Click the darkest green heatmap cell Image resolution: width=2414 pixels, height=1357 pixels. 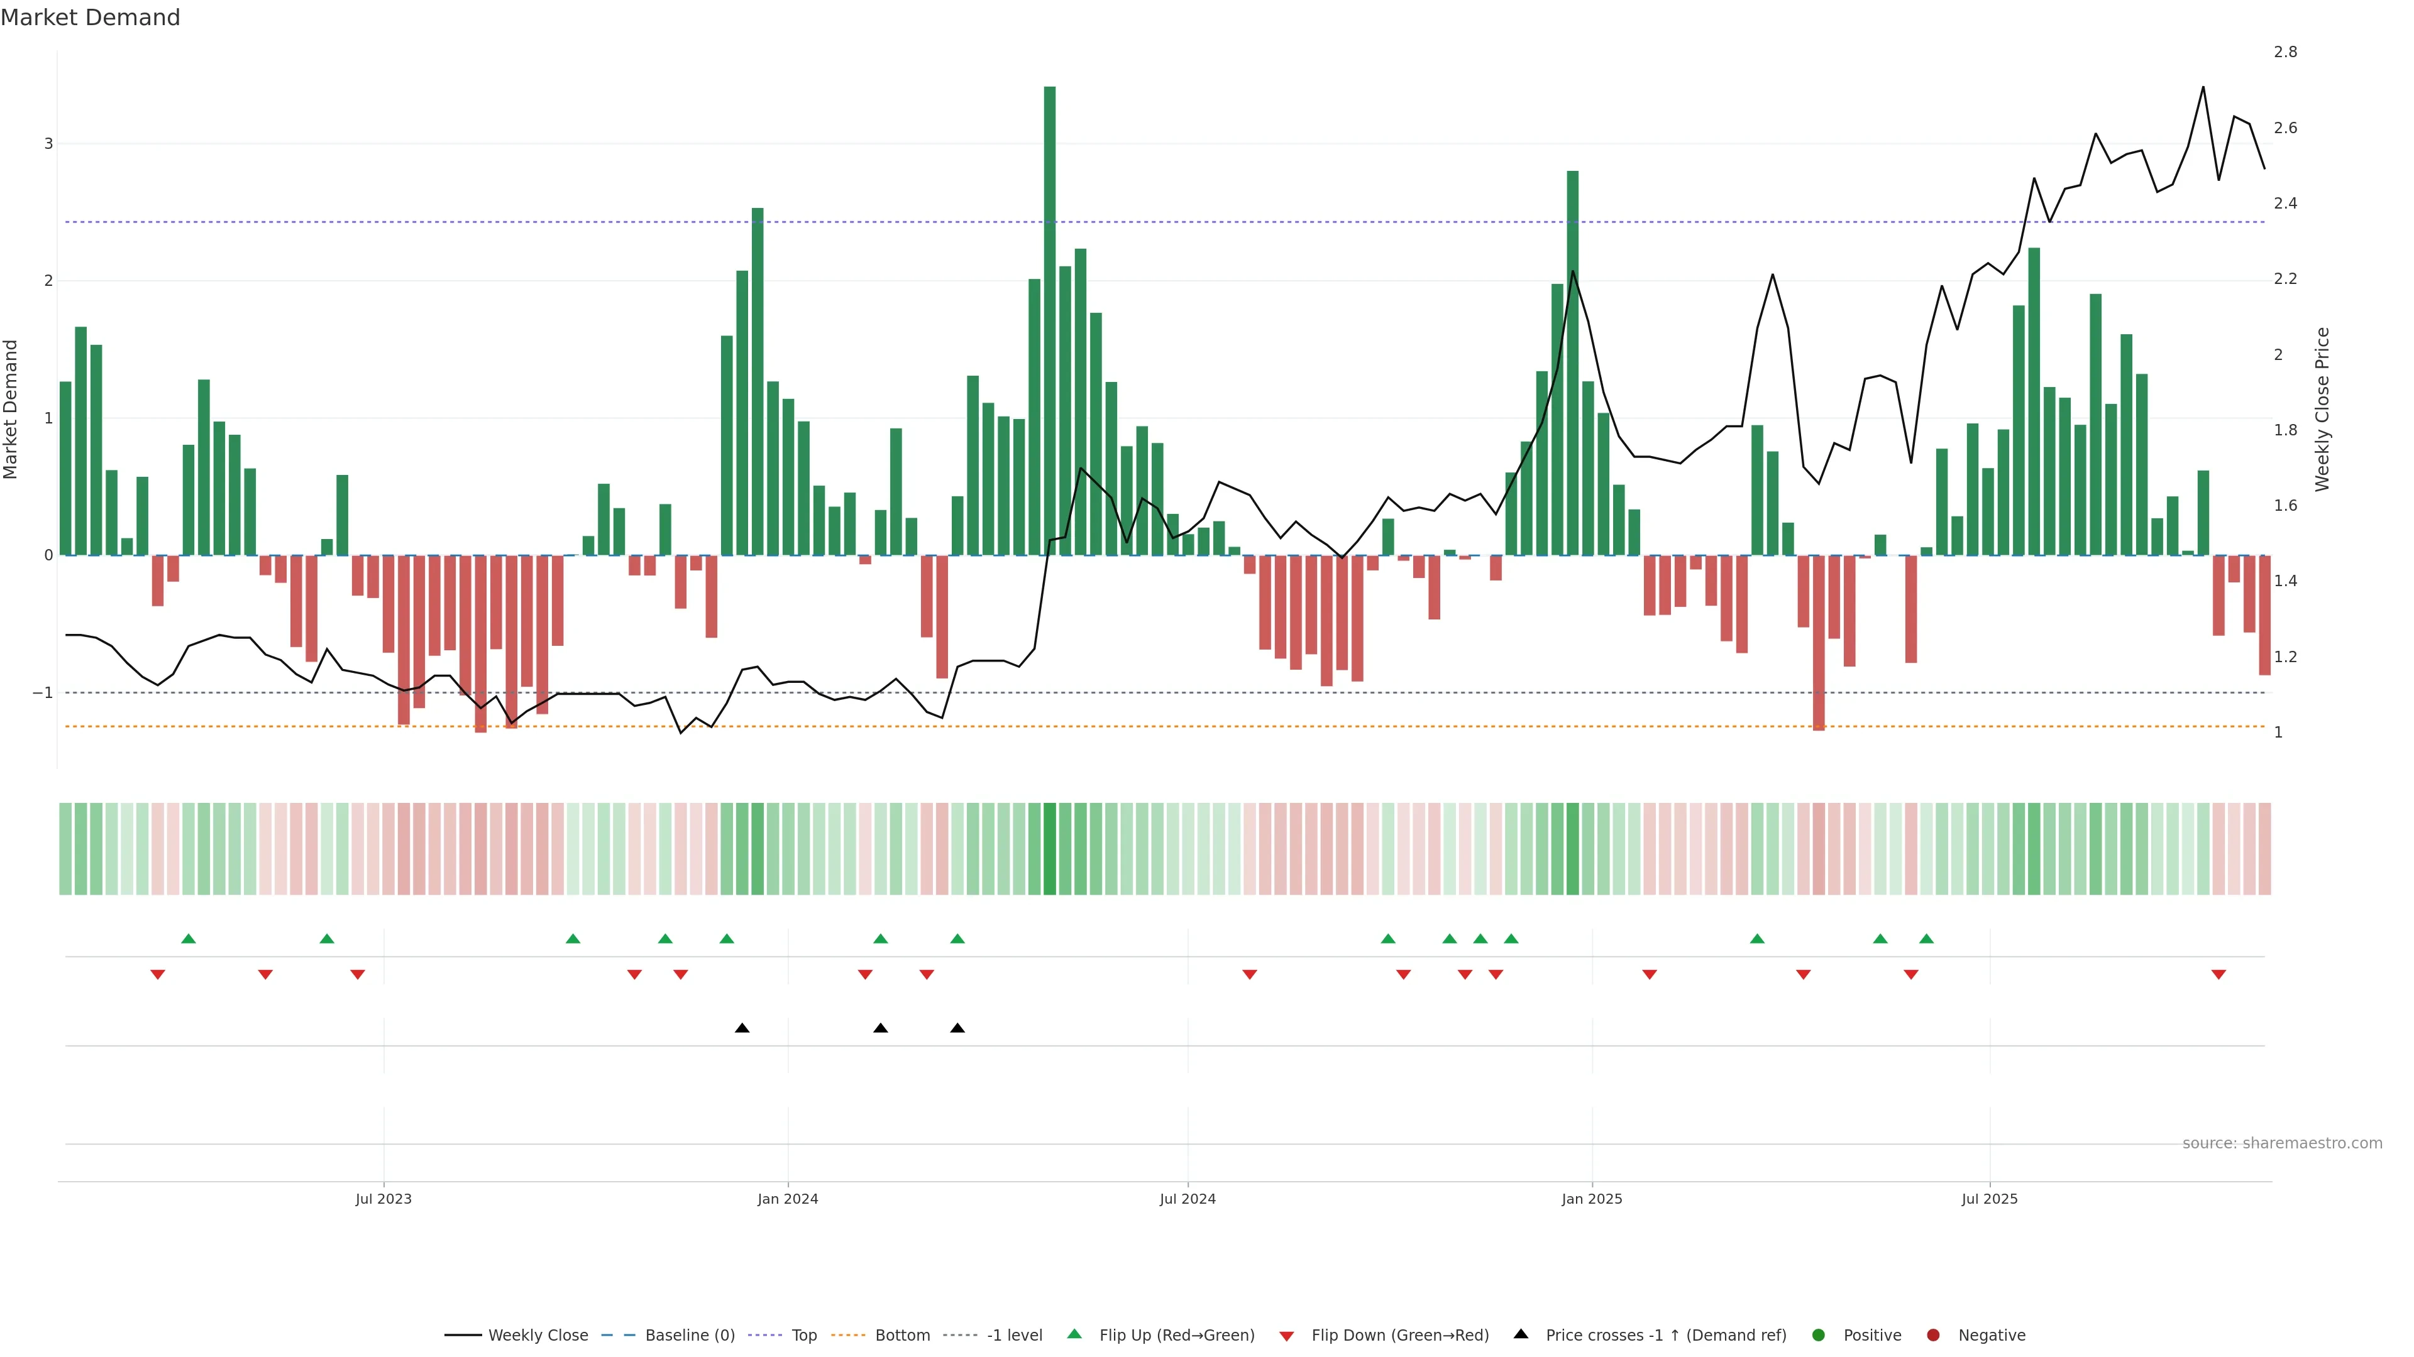tap(1050, 849)
